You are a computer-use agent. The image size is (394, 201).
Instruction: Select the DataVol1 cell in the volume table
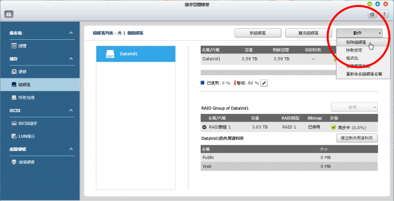click(x=211, y=59)
